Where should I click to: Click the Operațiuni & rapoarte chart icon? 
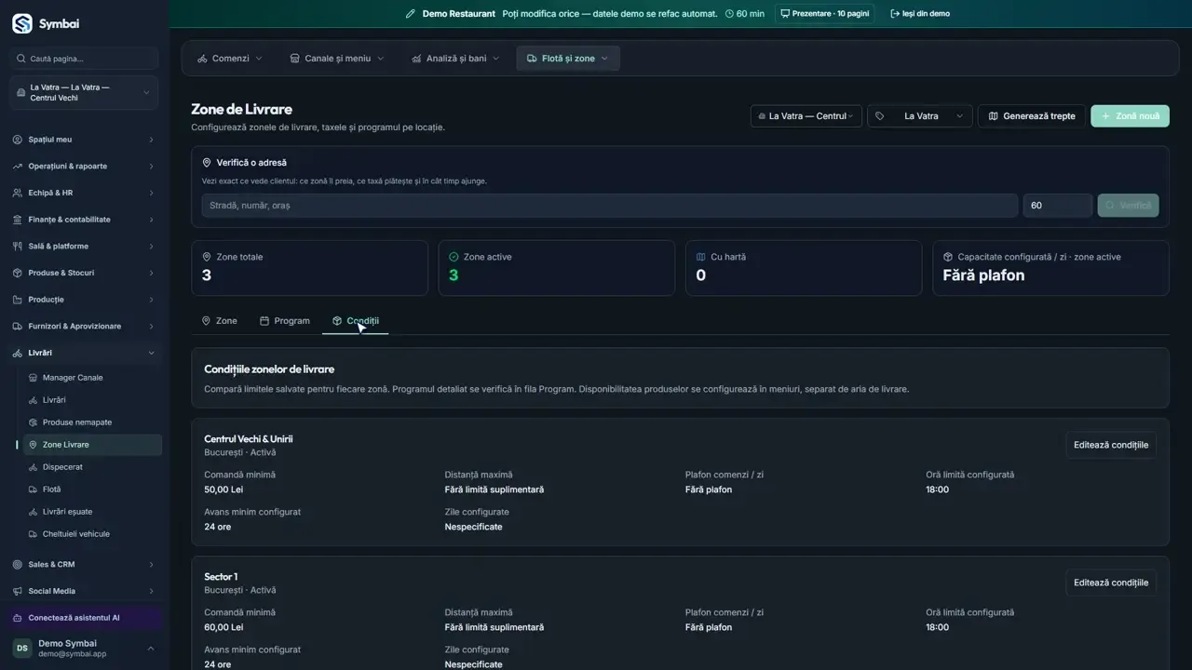pos(18,167)
